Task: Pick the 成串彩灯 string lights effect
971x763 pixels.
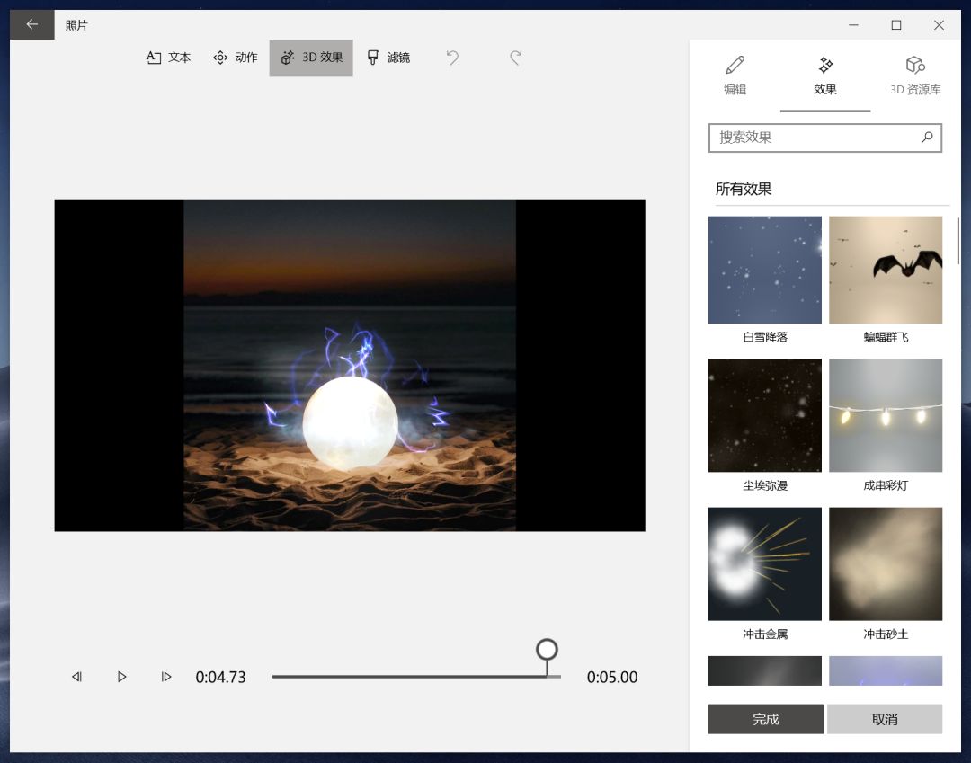Action: click(886, 415)
